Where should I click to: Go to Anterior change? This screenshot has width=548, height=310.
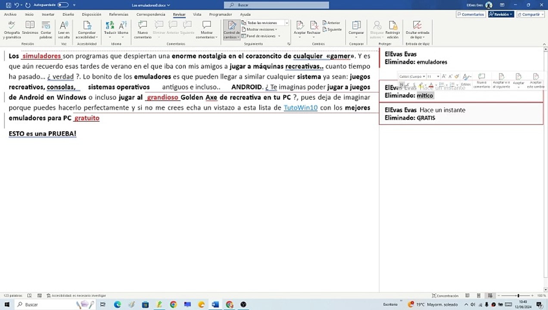click(331, 23)
